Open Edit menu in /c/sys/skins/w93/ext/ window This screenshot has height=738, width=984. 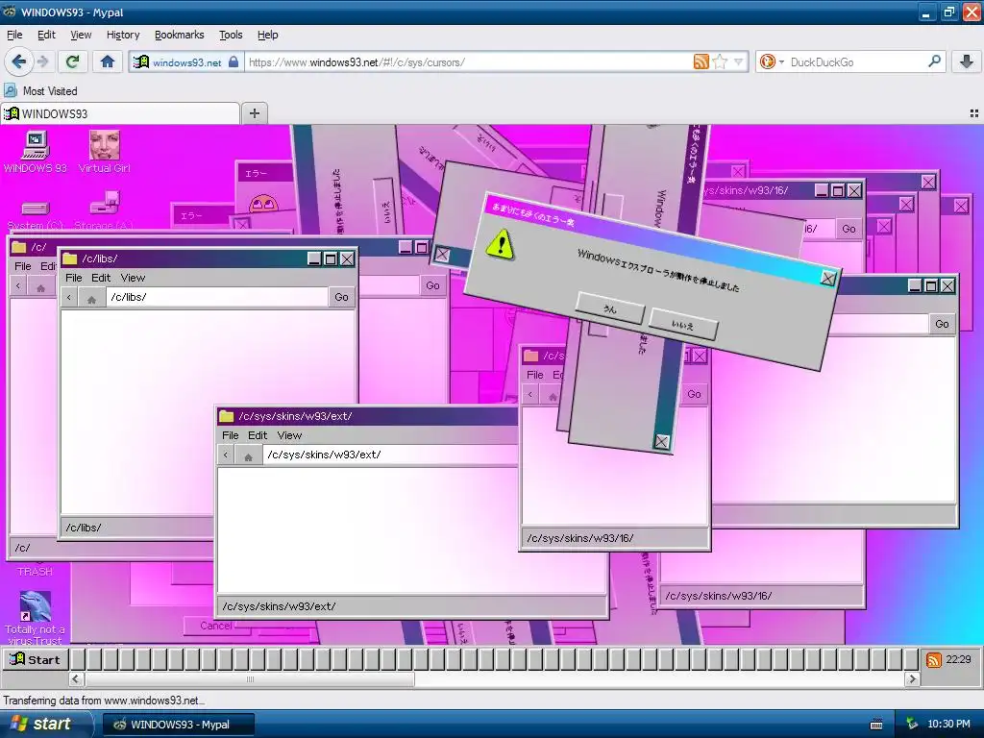tap(258, 435)
